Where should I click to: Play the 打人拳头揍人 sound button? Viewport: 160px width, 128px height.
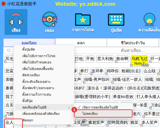click(148, 97)
